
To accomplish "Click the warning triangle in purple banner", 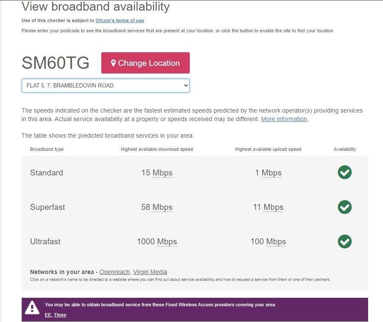I will [x=32, y=308].
